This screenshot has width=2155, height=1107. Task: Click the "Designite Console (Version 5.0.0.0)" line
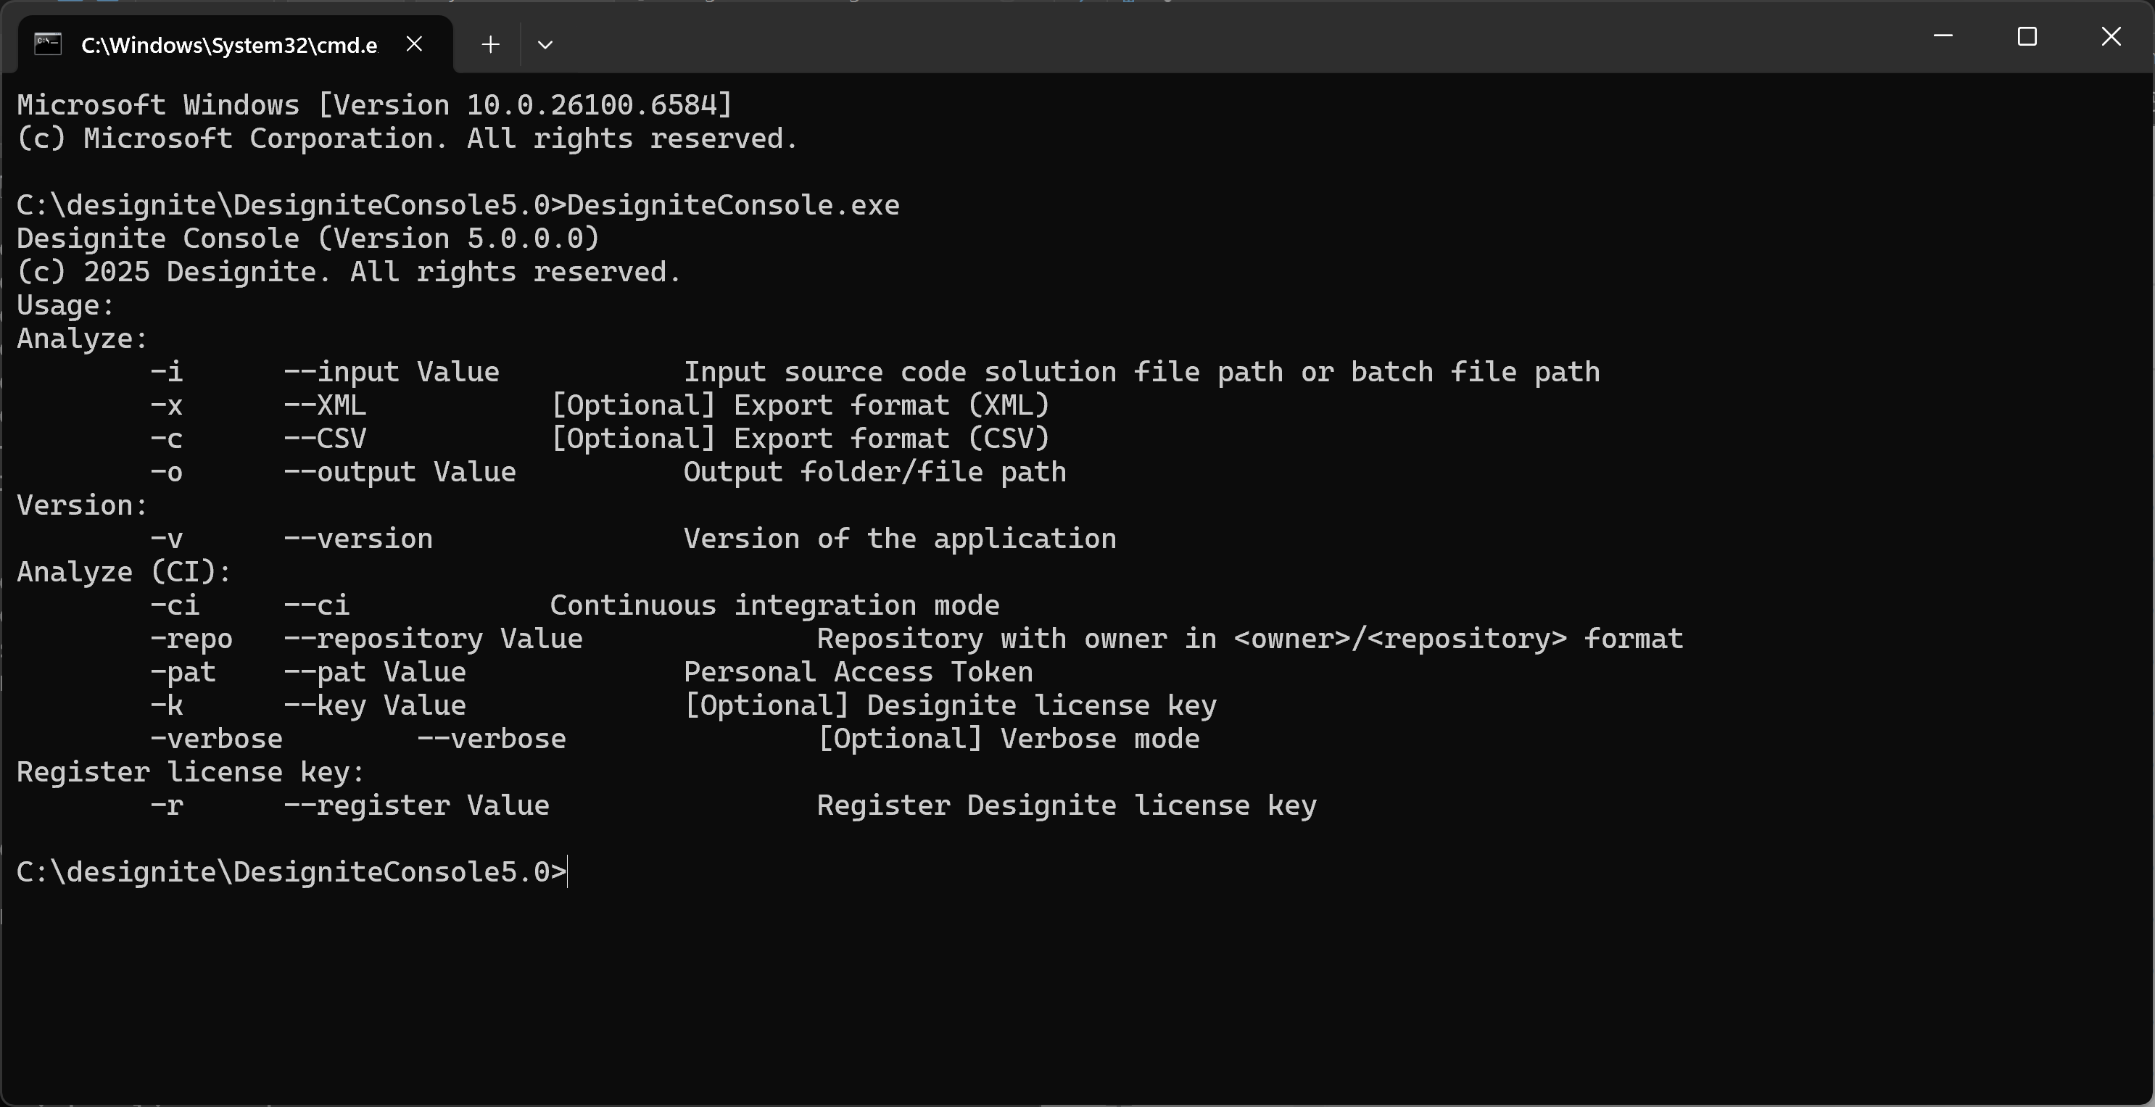[x=308, y=239]
